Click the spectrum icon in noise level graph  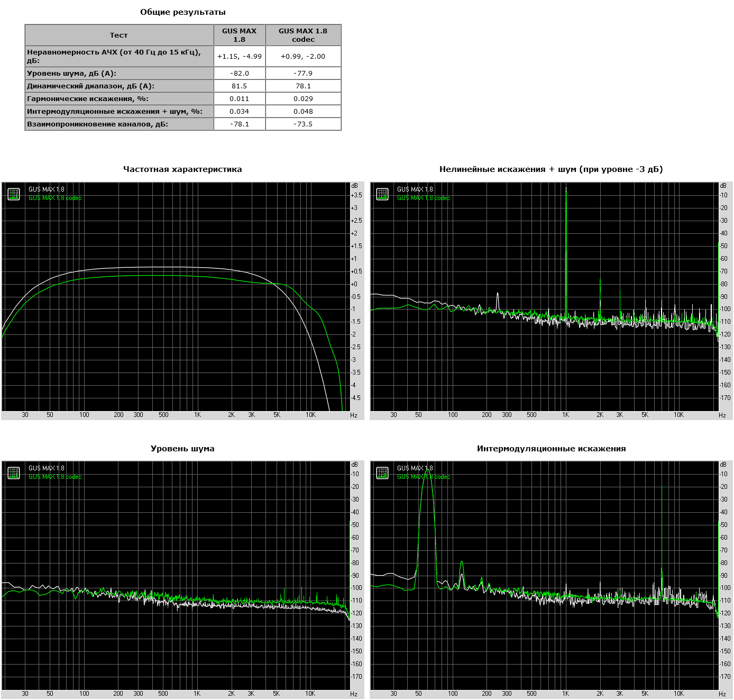pyautogui.click(x=14, y=473)
